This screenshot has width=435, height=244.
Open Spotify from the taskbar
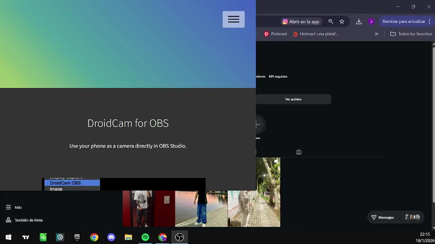click(x=145, y=237)
